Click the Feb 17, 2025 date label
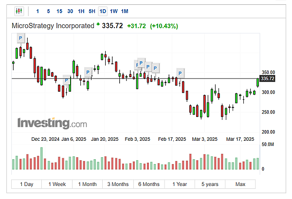This screenshot has width=292, height=199. (x=172, y=139)
